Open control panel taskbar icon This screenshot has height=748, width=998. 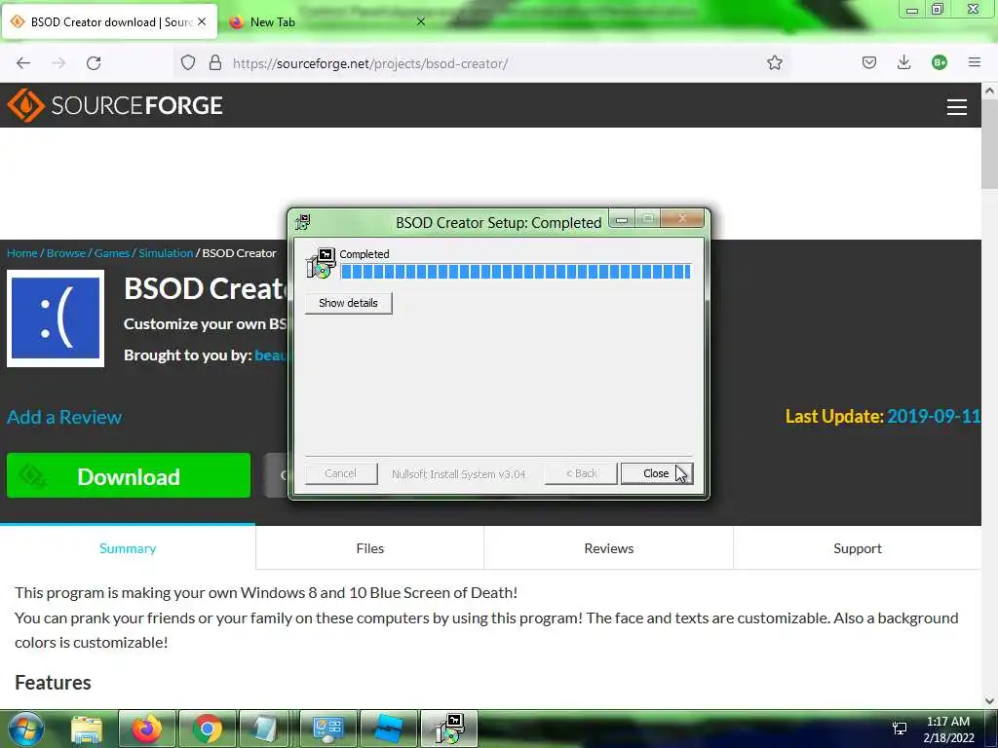pyautogui.click(x=328, y=729)
